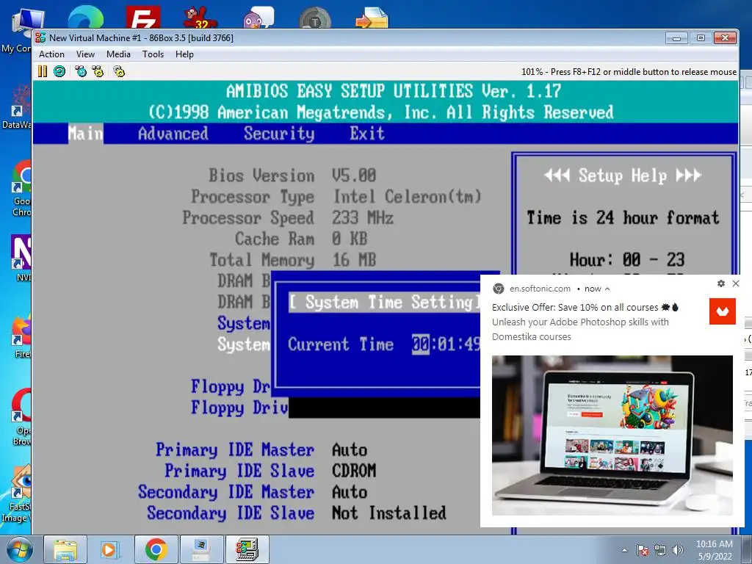Switch to the Advanced BIOS tab

click(173, 134)
